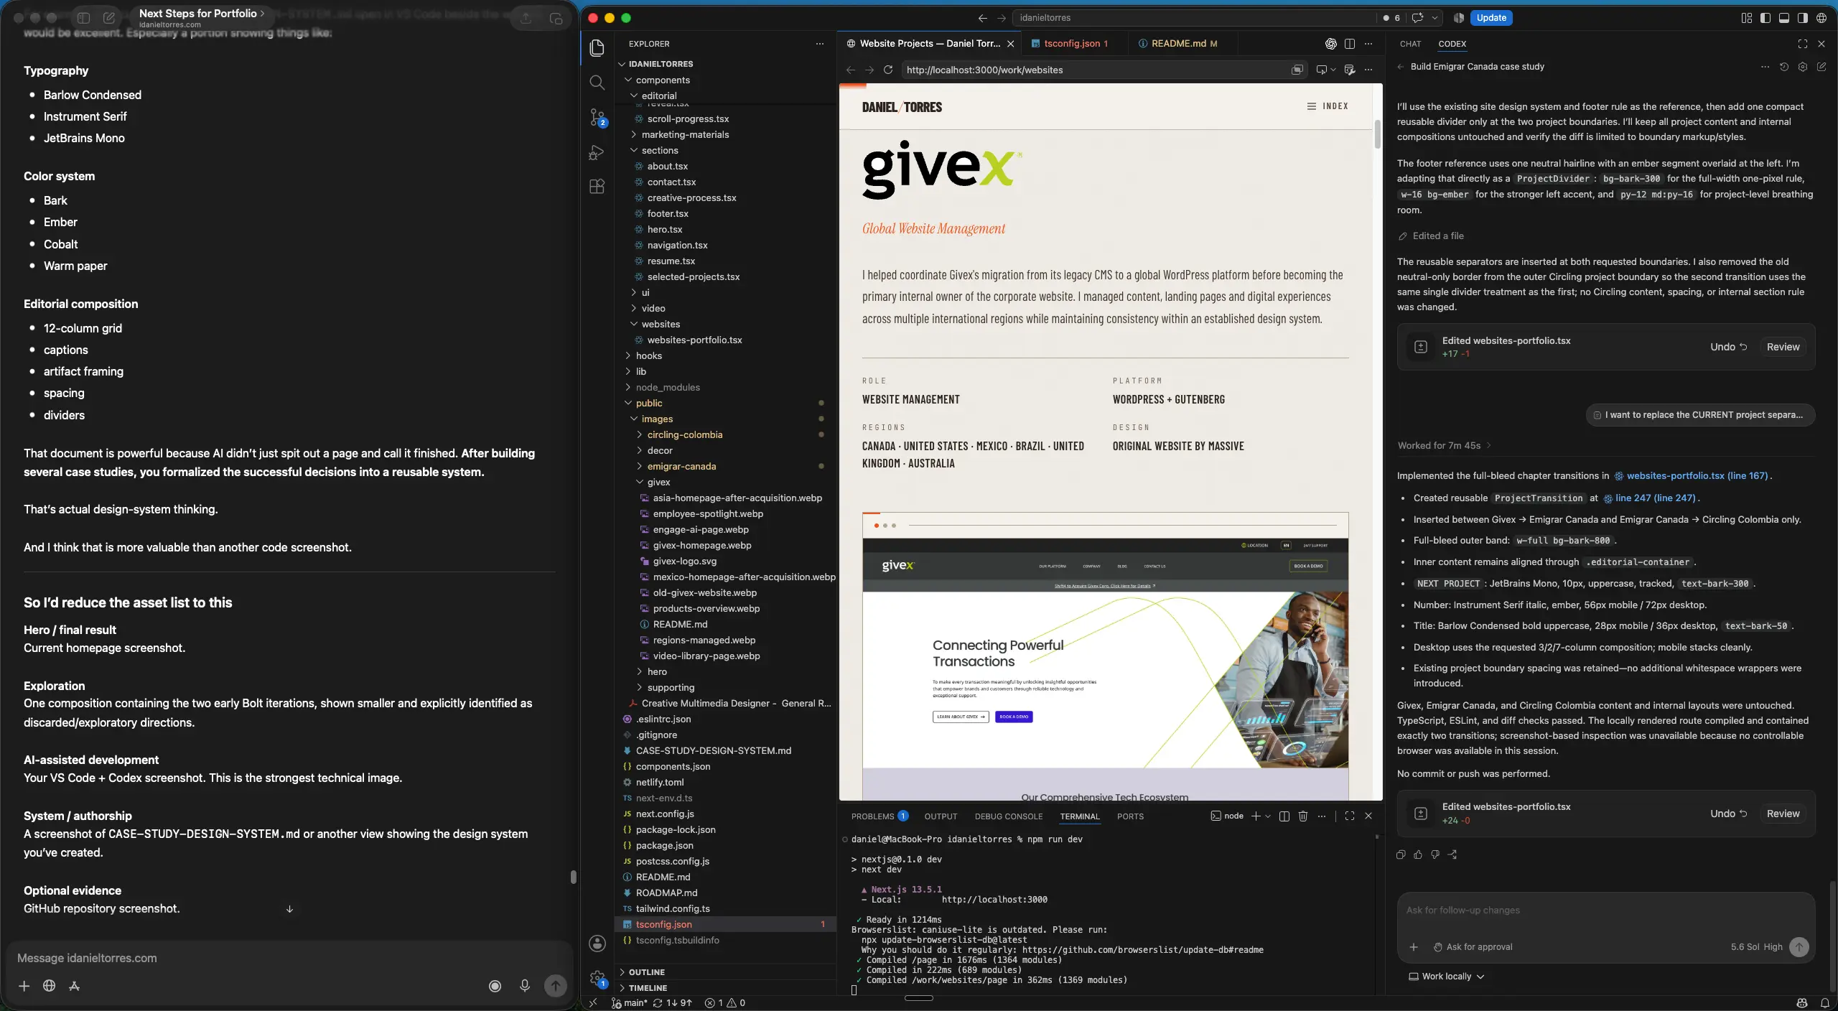This screenshot has width=1838, height=1011.
Task: Click the Copilot status icon in status bar
Action: point(1802,1003)
